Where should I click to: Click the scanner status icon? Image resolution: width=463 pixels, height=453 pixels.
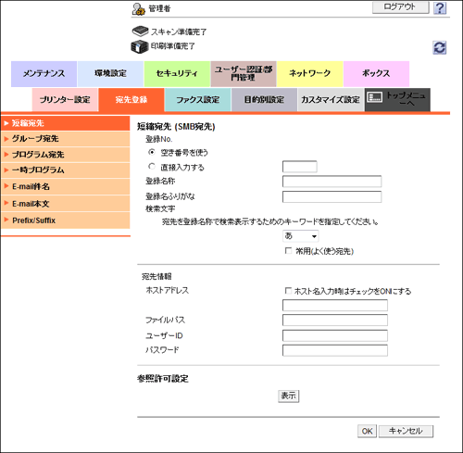click(x=141, y=31)
